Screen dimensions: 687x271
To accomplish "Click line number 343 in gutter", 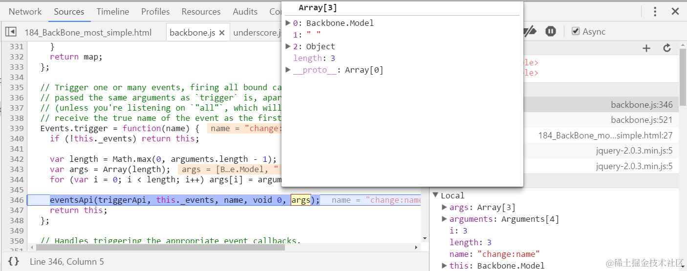I will point(17,169).
